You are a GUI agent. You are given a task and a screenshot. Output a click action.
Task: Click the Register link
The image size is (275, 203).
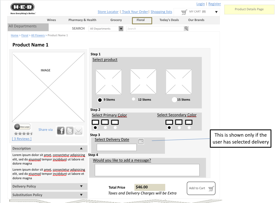coord(215,4)
